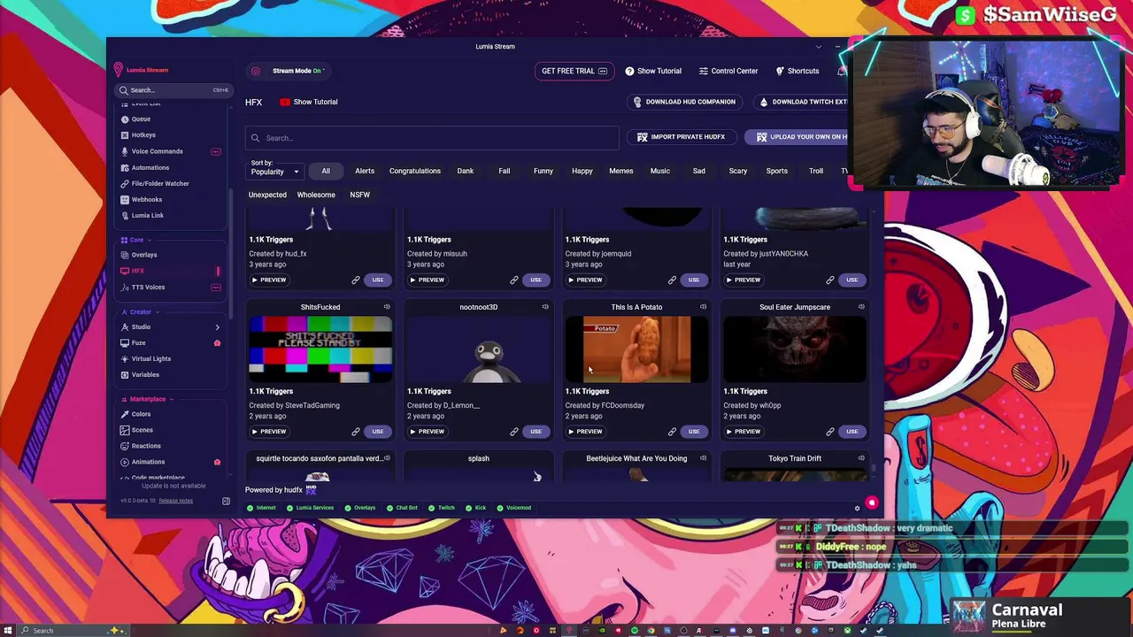This screenshot has height=637, width=1133.
Task: Click DOWNLOAD HUD COMPANION button
Action: pyautogui.click(x=684, y=102)
